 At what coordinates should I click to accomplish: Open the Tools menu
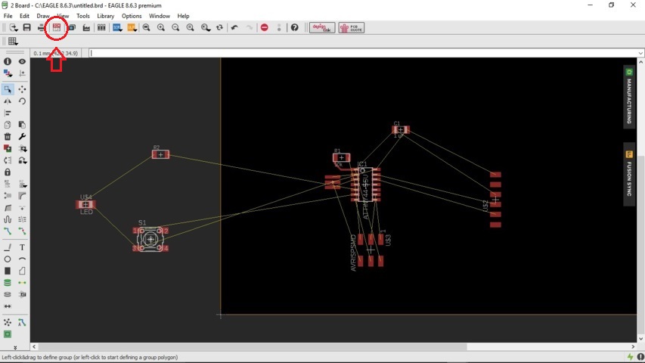coord(82,16)
